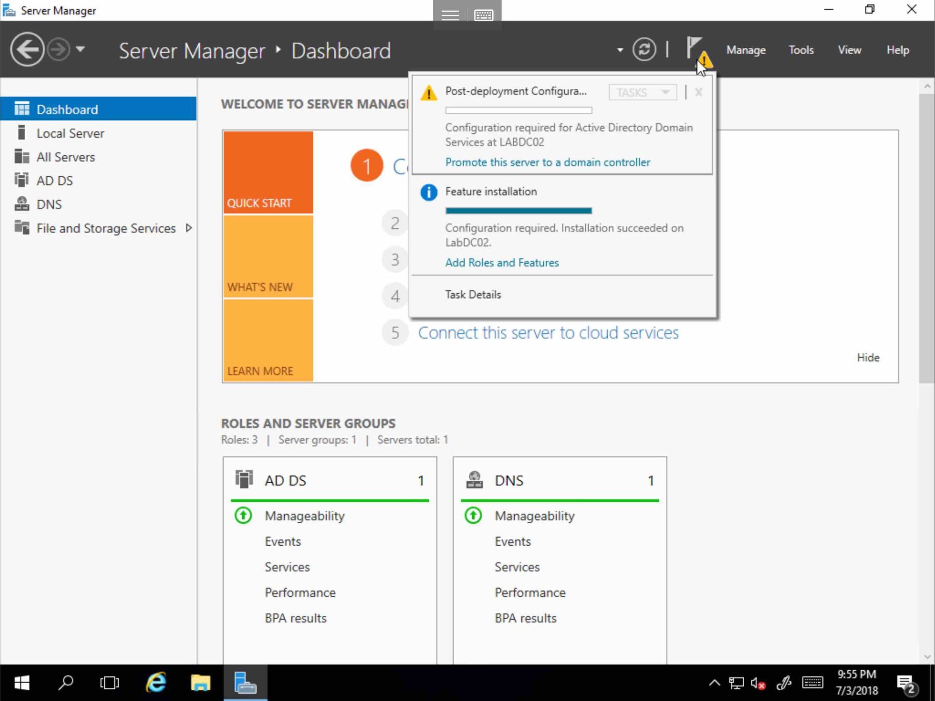Click the Local Server sidebar icon
The height and width of the screenshot is (701, 935).
[21, 132]
